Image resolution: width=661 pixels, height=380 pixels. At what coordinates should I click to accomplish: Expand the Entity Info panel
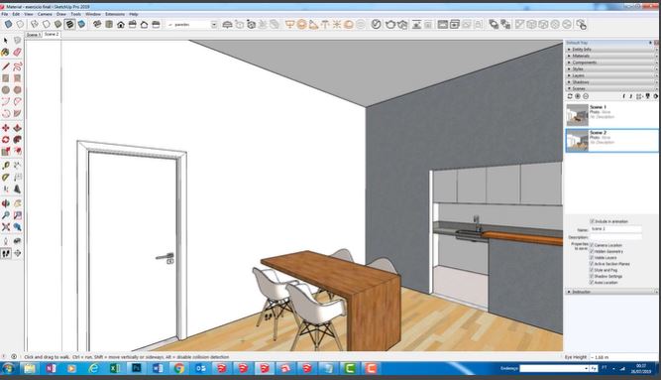point(611,50)
